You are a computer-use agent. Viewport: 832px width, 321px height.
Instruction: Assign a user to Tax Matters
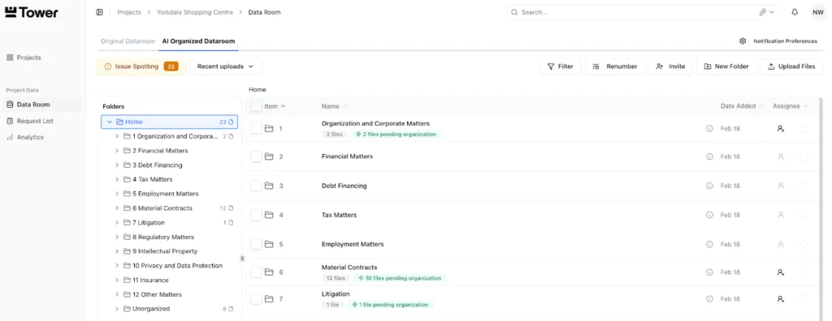781,215
